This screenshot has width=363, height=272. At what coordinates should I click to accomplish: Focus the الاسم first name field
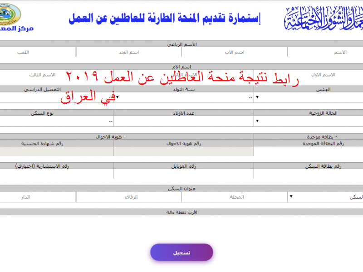click(325, 52)
